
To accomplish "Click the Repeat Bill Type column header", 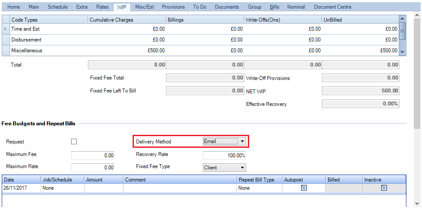I will (x=260, y=180).
